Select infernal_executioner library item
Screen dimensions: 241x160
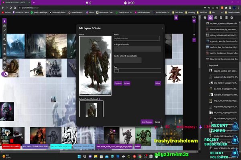[222, 29]
